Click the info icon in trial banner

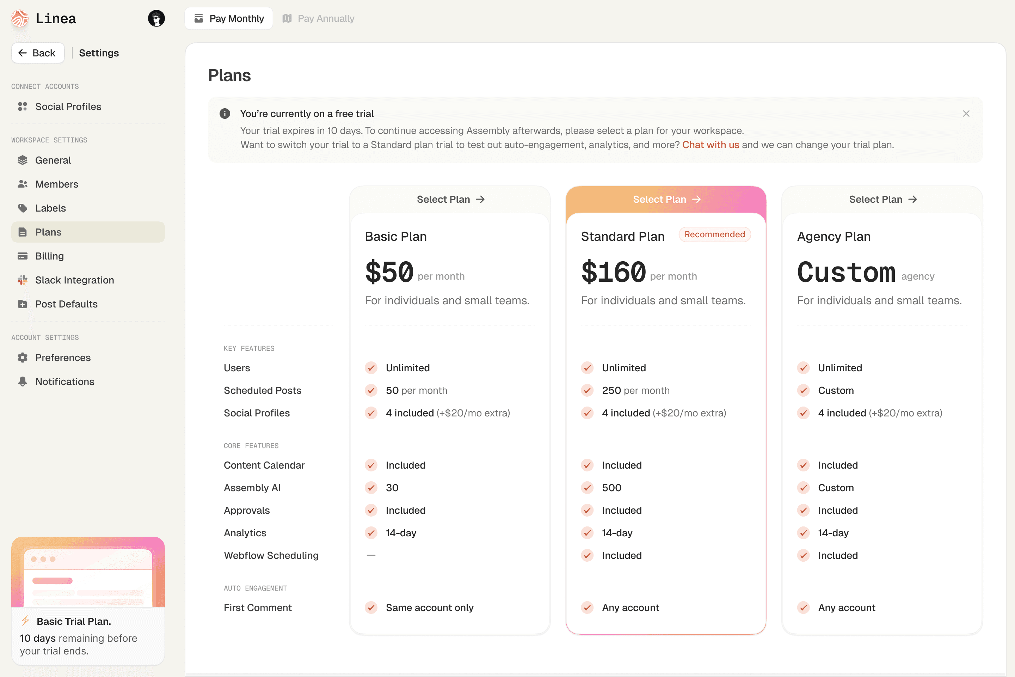click(x=225, y=114)
